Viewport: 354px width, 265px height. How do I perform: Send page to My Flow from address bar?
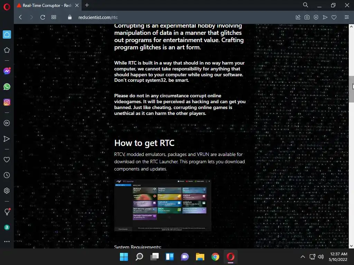(325, 17)
